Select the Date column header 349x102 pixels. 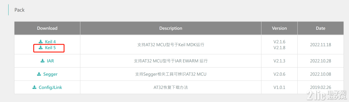321,28
